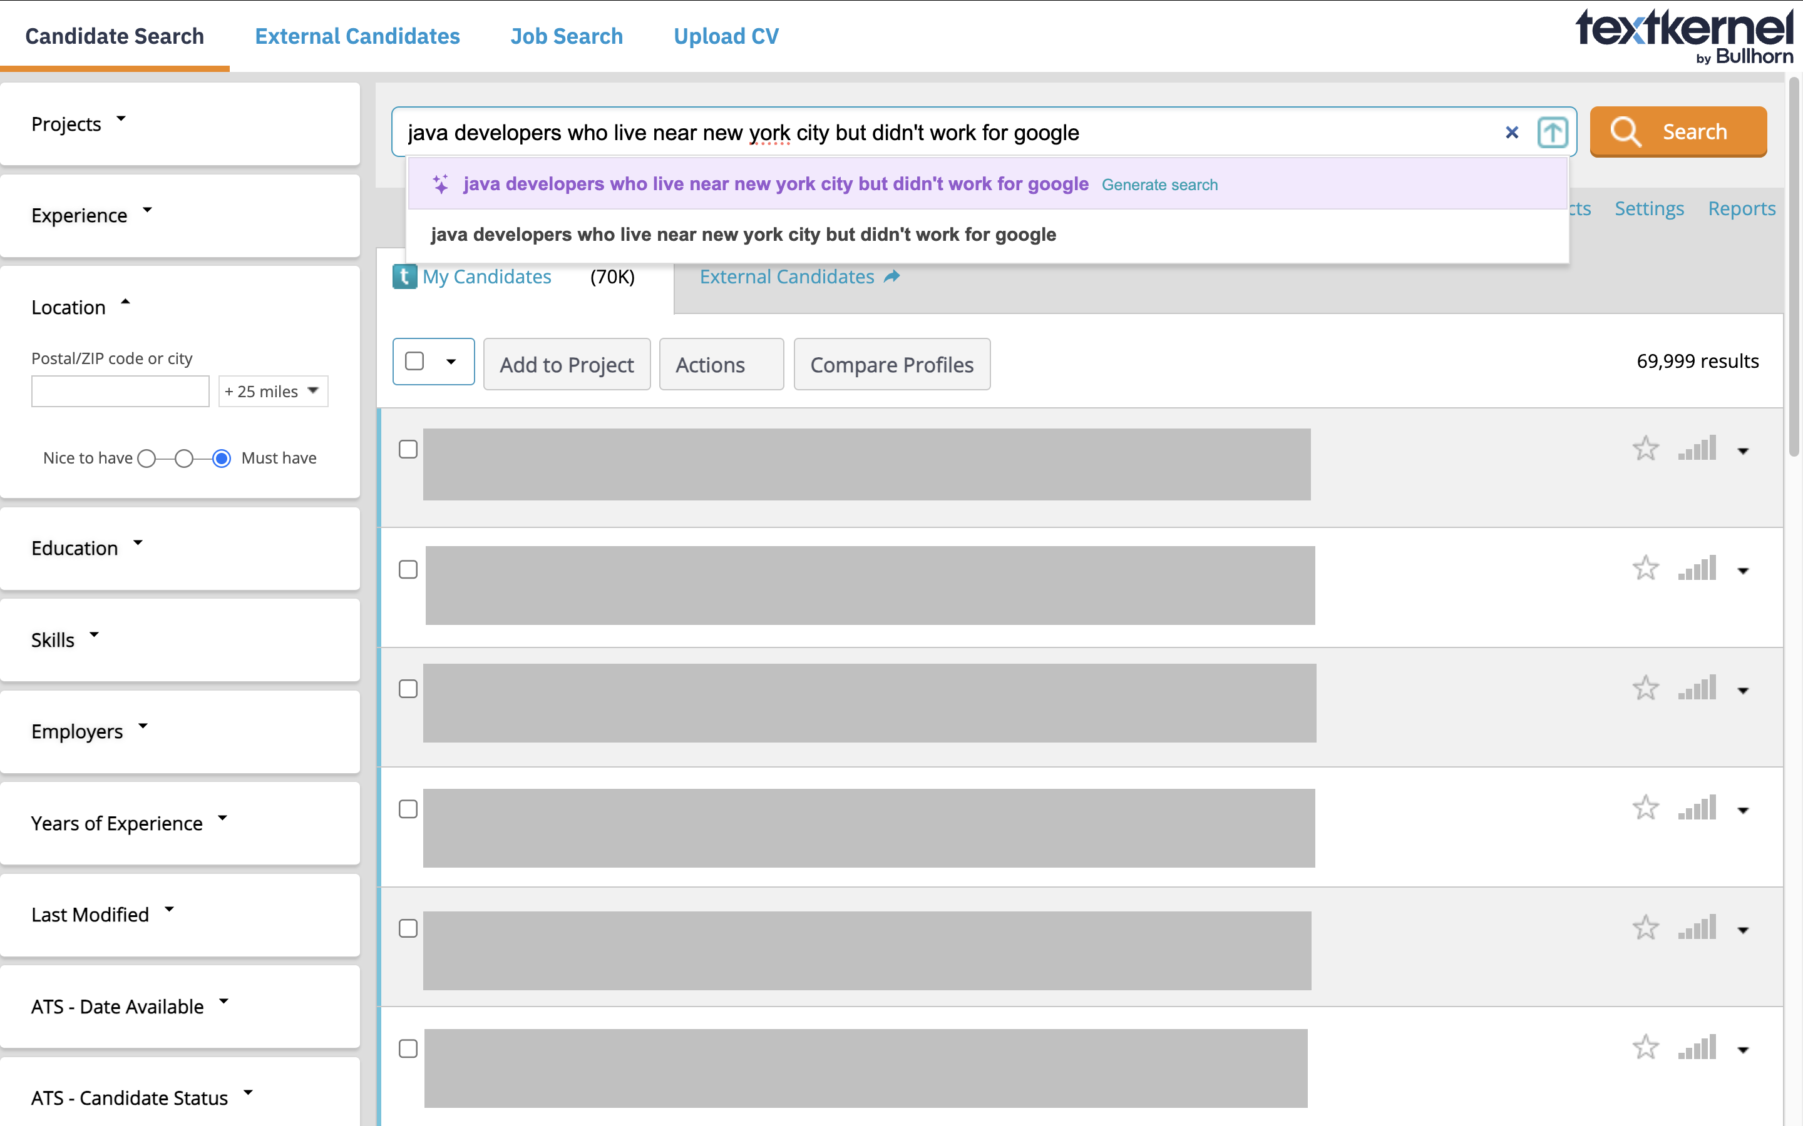This screenshot has width=1803, height=1126.
Task: Set location slider to Nice to have
Action: (x=146, y=458)
